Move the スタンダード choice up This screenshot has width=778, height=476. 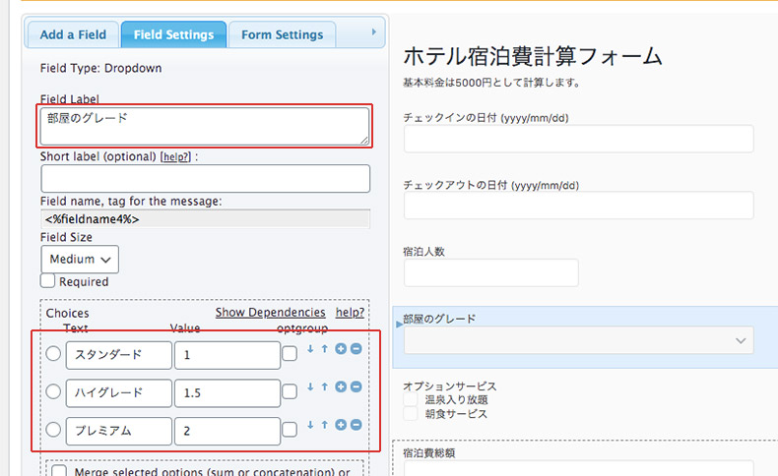[325, 349]
